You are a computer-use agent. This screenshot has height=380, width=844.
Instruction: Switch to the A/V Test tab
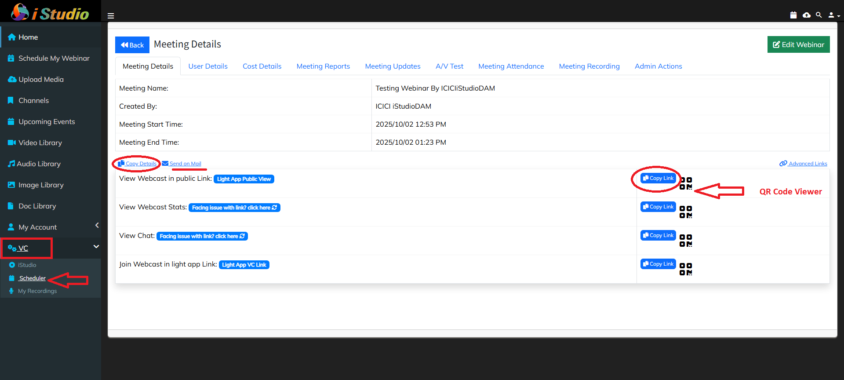coord(449,66)
